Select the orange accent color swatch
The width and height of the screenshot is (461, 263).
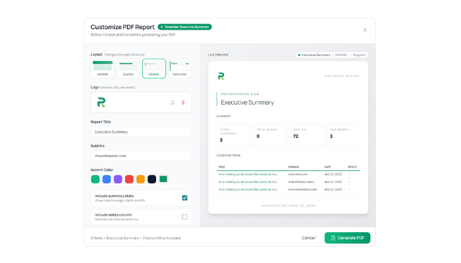pyautogui.click(x=140, y=179)
